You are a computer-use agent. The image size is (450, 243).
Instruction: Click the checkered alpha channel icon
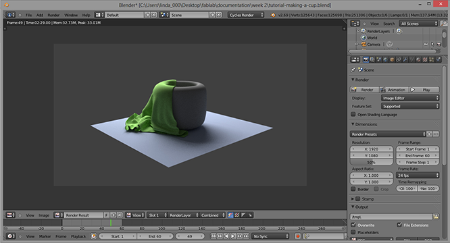pos(237,215)
